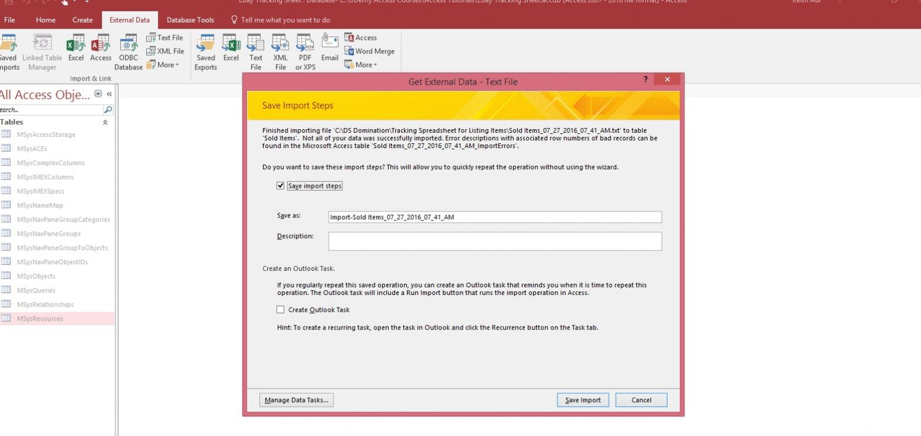This screenshot has width=921, height=436.
Task: Click the Description text box
Action: point(495,241)
